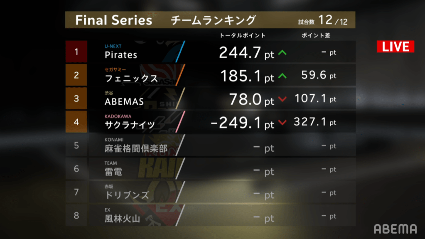Click the red LIVE badge
425x239 pixels.
click(395, 47)
